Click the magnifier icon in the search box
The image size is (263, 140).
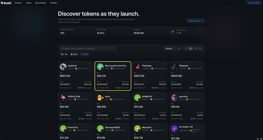click(x=62, y=48)
